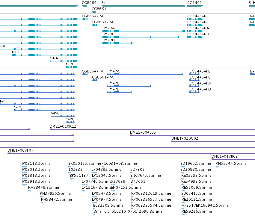Select BAC clone DME1-007F07
This screenshot has width=255, height=216.
[x=20, y=150]
